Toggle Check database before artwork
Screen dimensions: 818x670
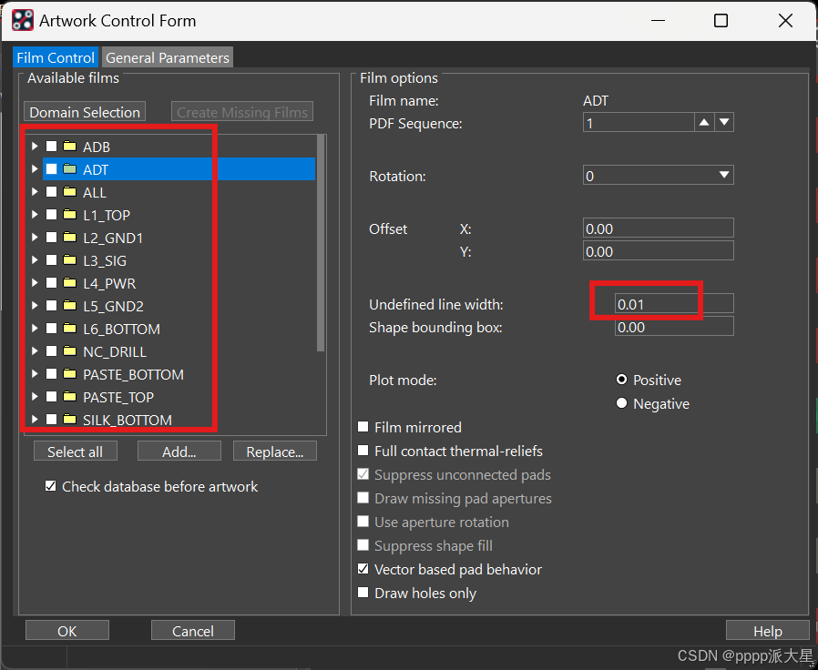(x=51, y=486)
